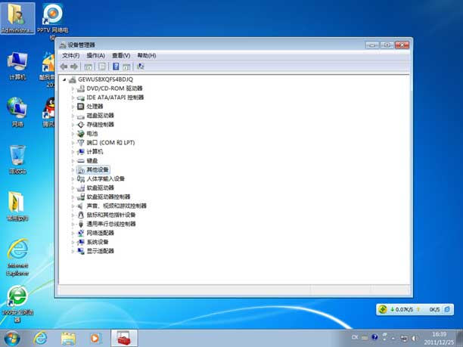Click the storage controller (存储控制器) diamond icon
Screen dimensions: 463x347
coord(81,125)
